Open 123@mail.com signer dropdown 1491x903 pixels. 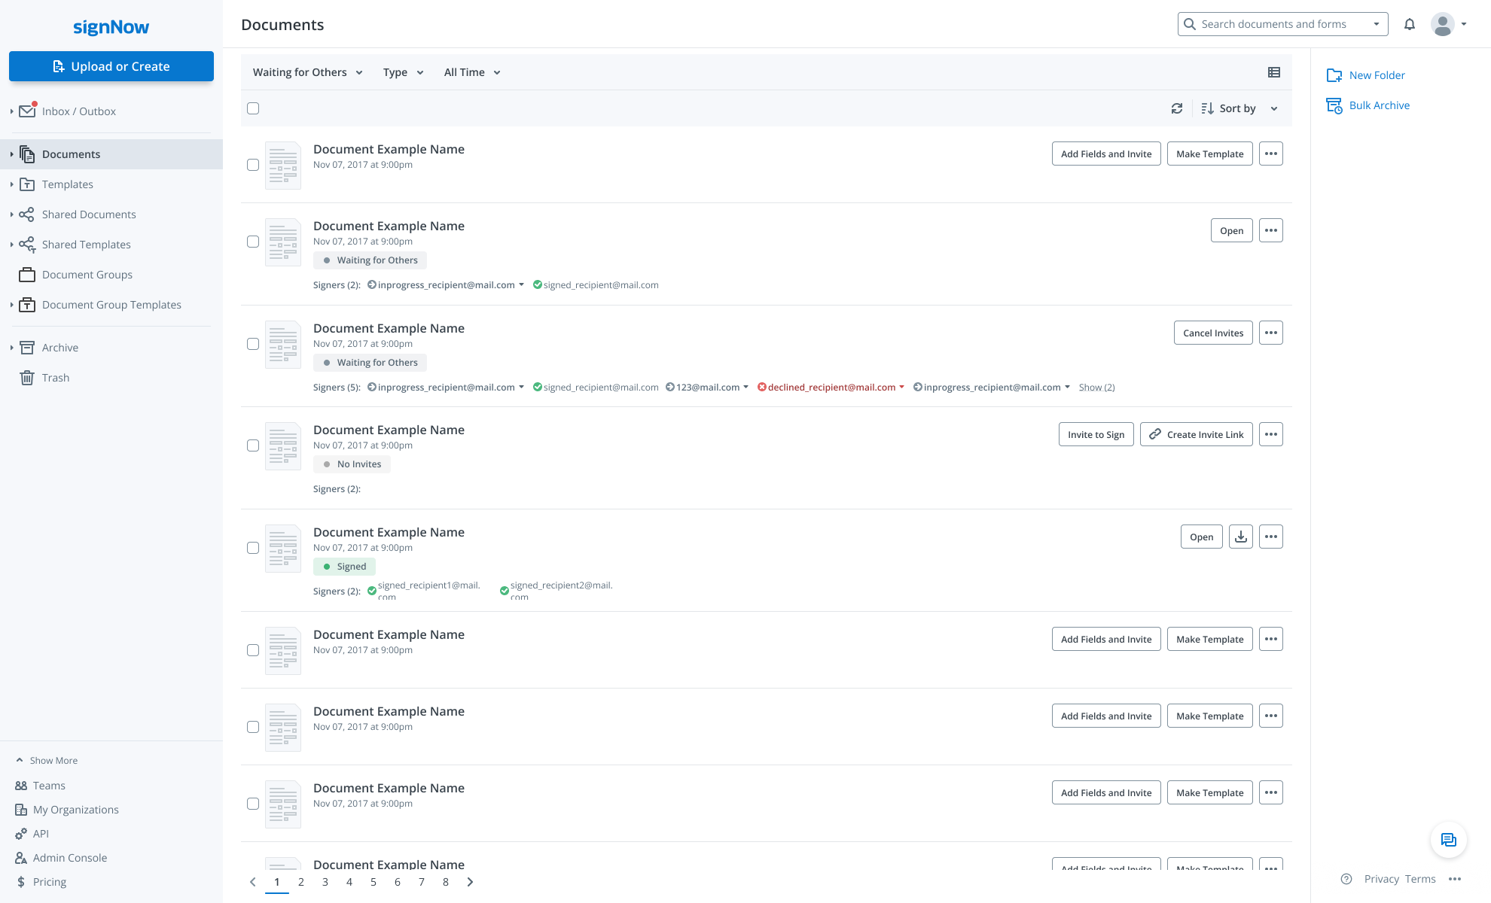point(745,388)
